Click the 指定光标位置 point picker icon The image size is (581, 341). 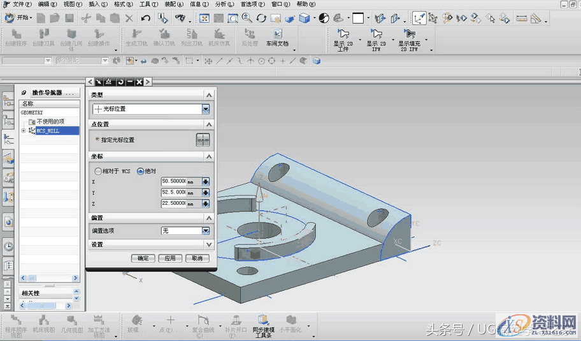click(203, 140)
